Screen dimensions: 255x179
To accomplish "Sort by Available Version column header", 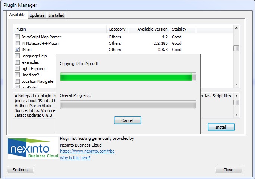I will [x=149, y=29].
